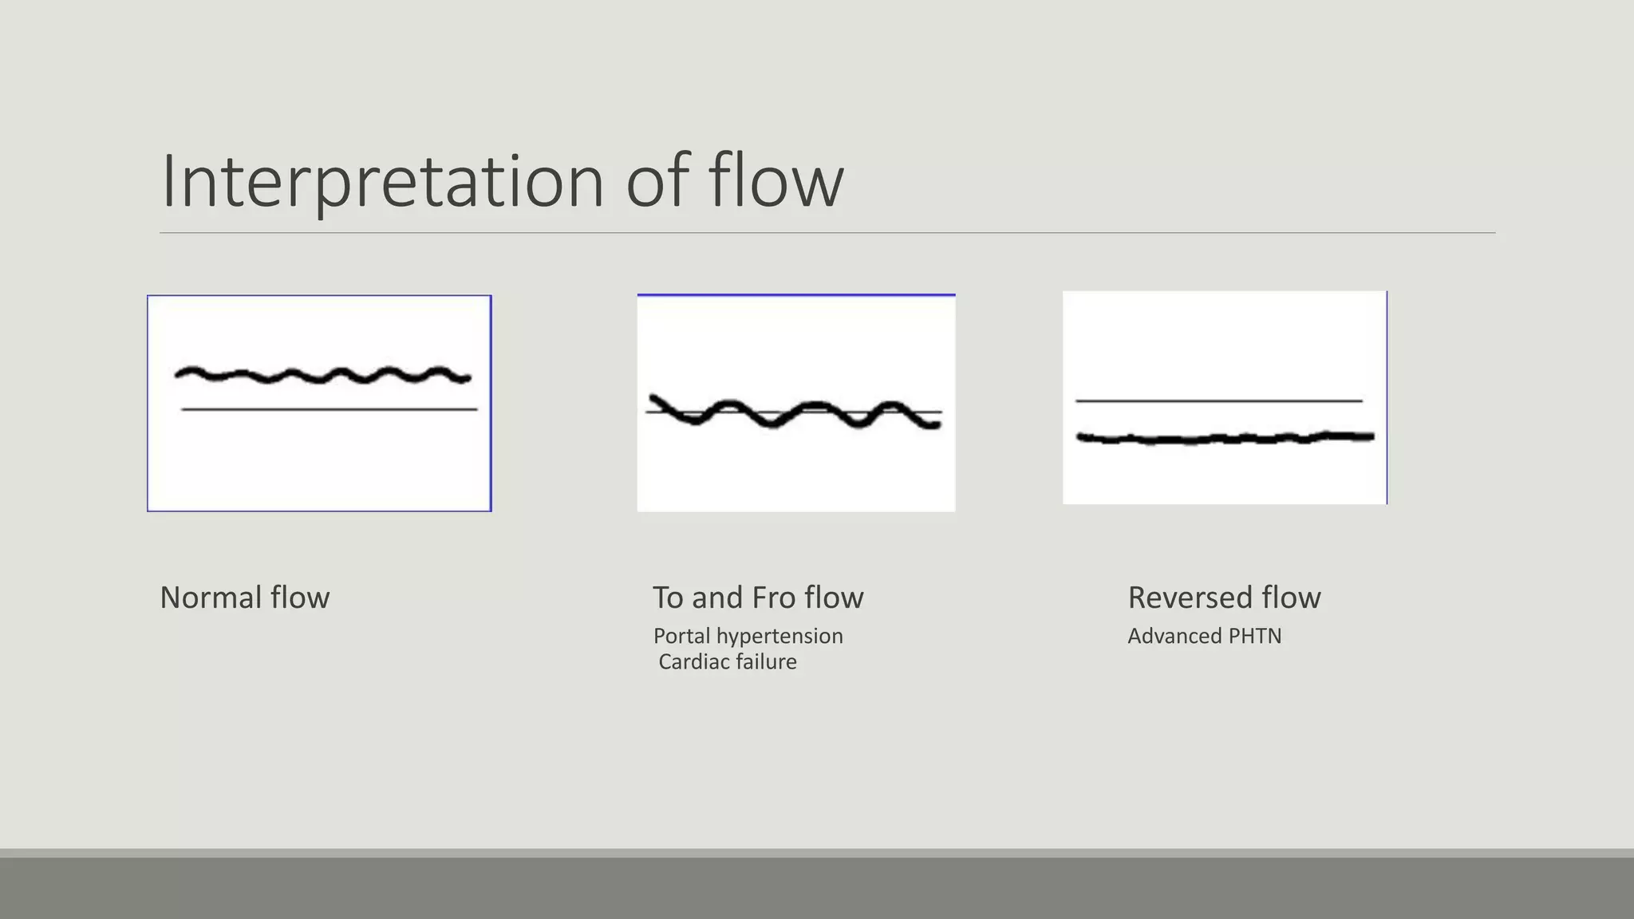
Task: Click the thick trace below the baseline in the Reversed flow diagram
Action: pos(1225,437)
